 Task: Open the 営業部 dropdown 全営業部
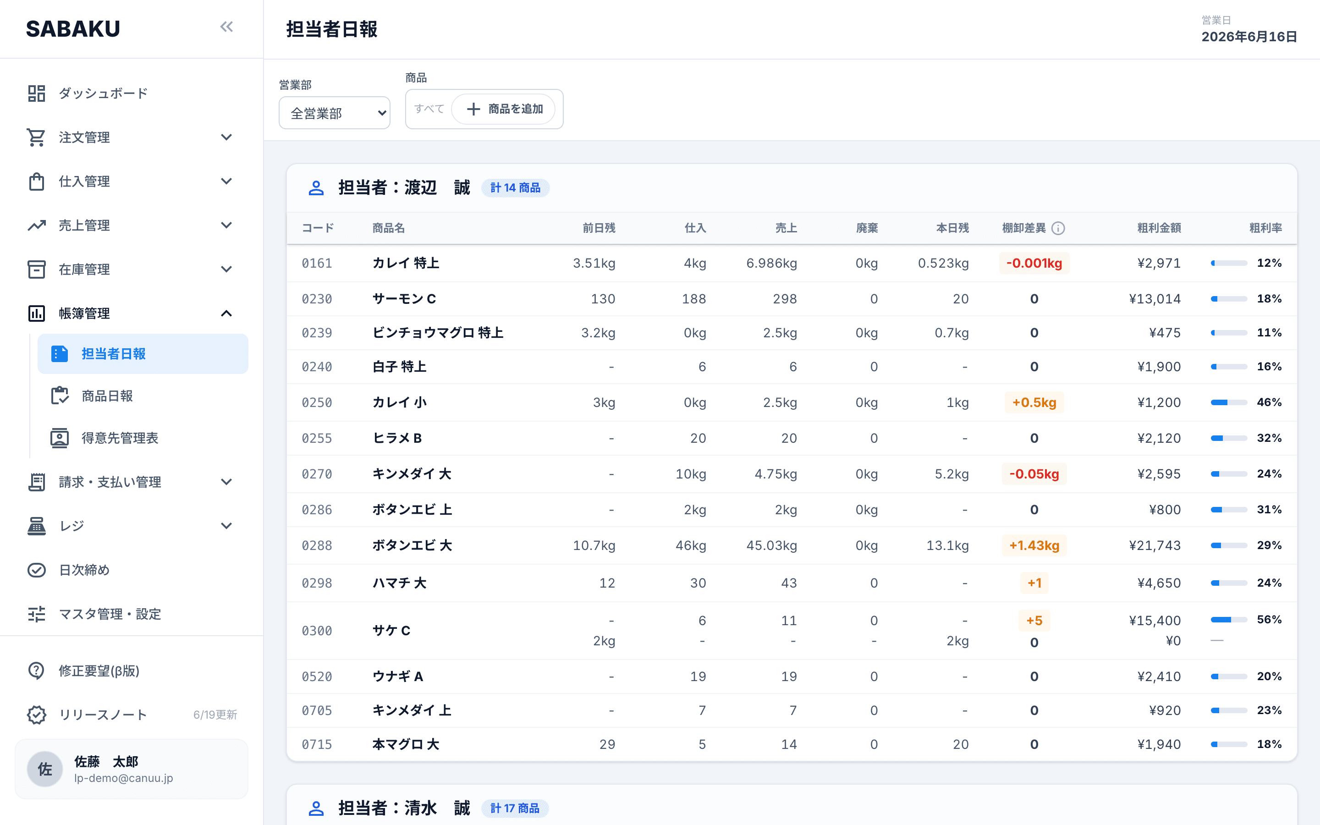point(335,113)
